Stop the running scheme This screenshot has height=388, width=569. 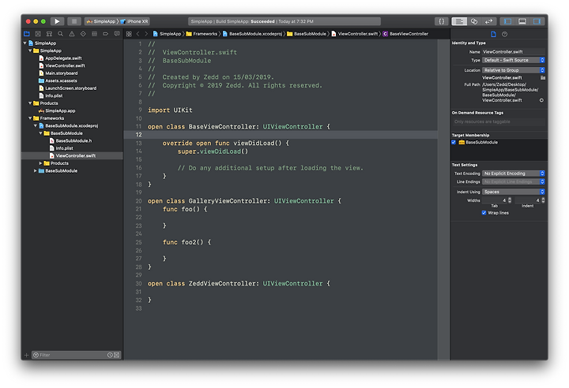(x=74, y=21)
